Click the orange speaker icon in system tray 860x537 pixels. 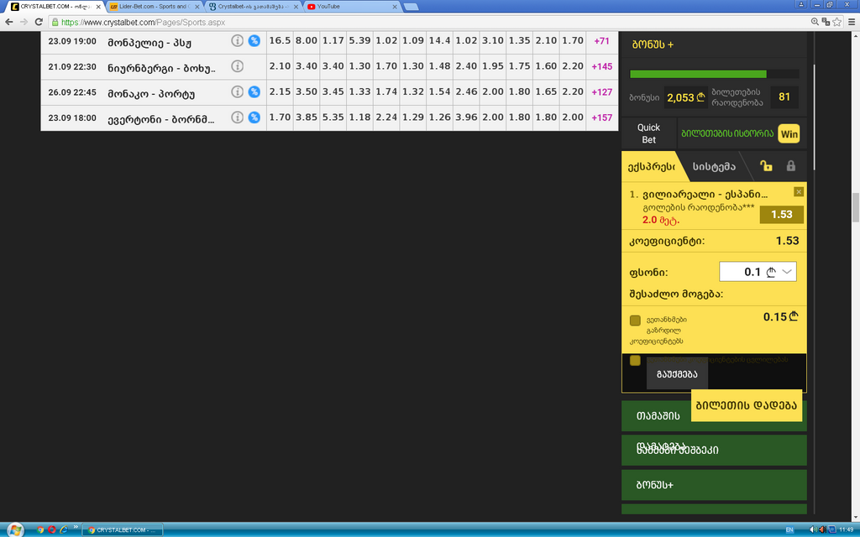(x=822, y=530)
